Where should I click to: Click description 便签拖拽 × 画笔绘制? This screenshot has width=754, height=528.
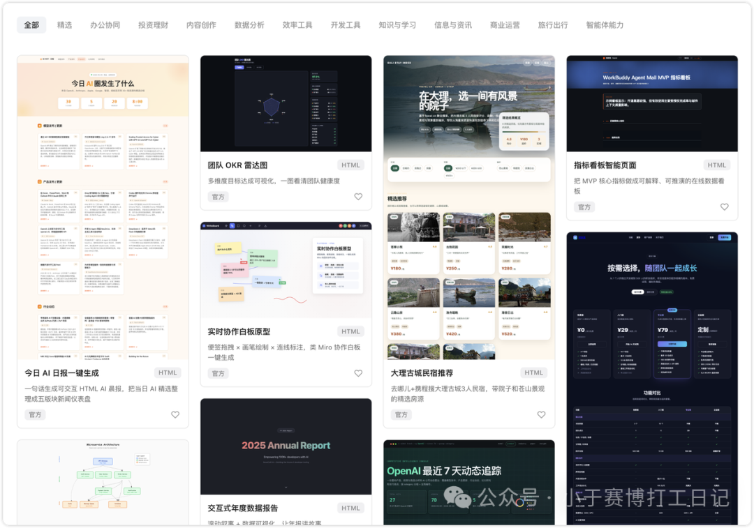(x=284, y=352)
